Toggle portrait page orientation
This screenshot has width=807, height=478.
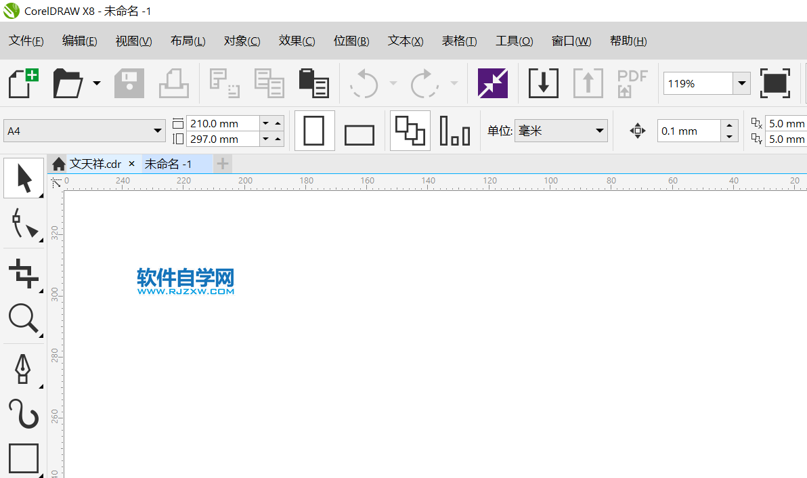pos(314,130)
